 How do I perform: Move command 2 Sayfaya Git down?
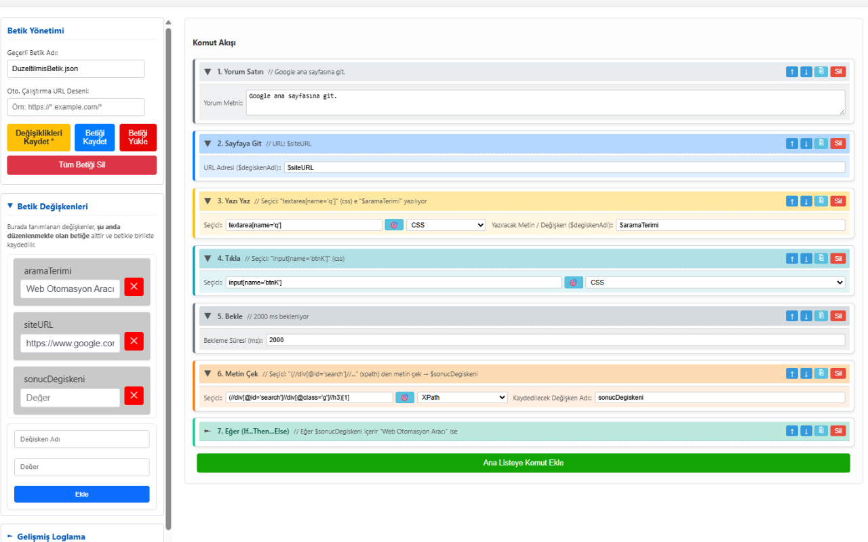806,144
